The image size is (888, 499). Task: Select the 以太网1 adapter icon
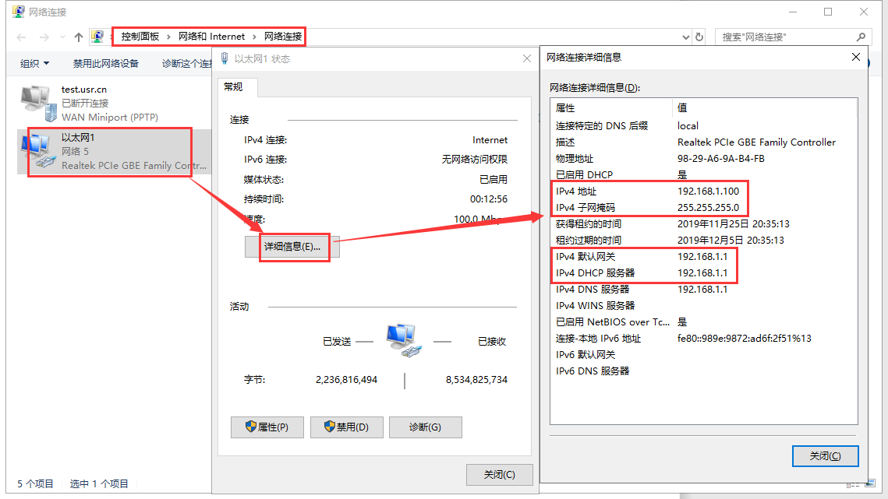pos(40,151)
